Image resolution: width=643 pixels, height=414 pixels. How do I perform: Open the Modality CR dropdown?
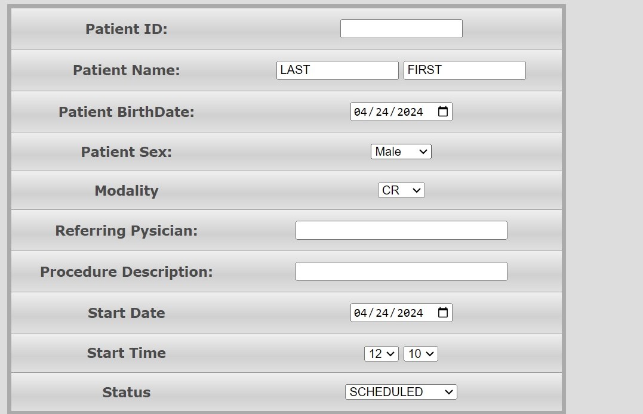click(401, 190)
